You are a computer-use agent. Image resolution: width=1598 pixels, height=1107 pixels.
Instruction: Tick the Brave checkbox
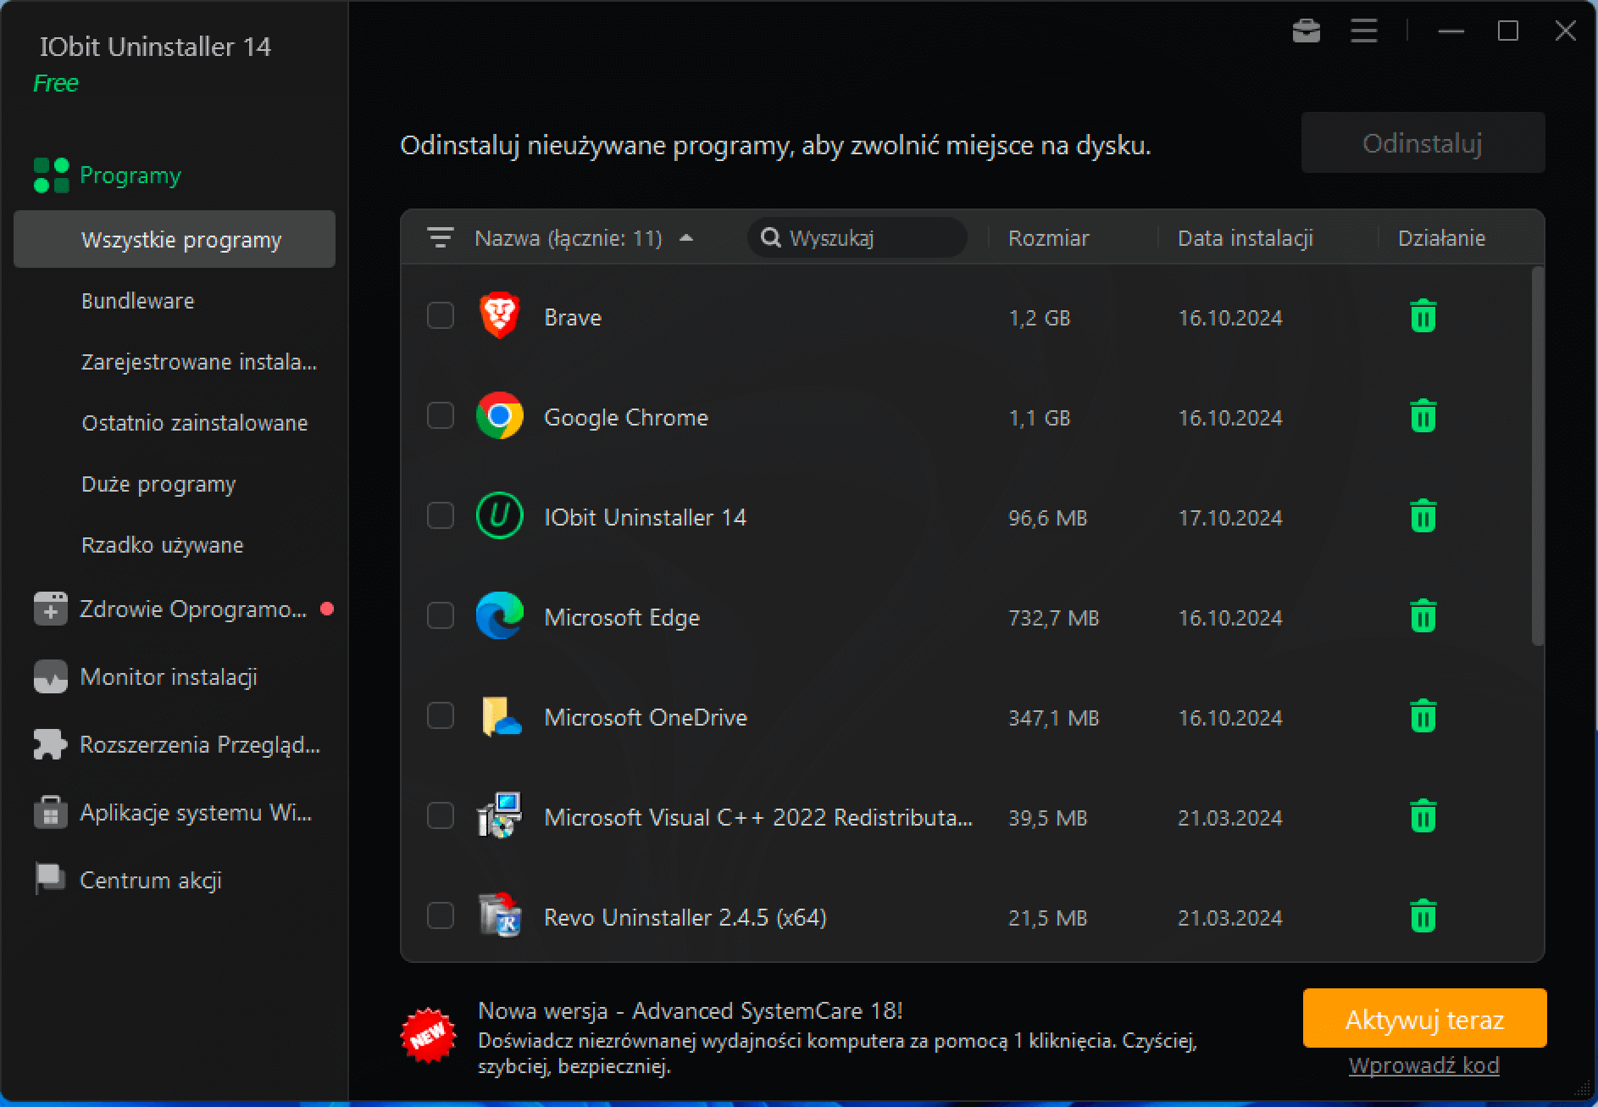441,316
